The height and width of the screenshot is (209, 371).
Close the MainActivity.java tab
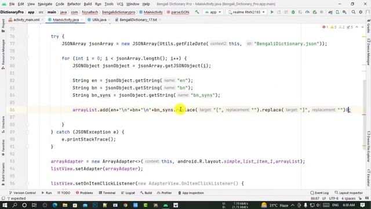click(82, 20)
